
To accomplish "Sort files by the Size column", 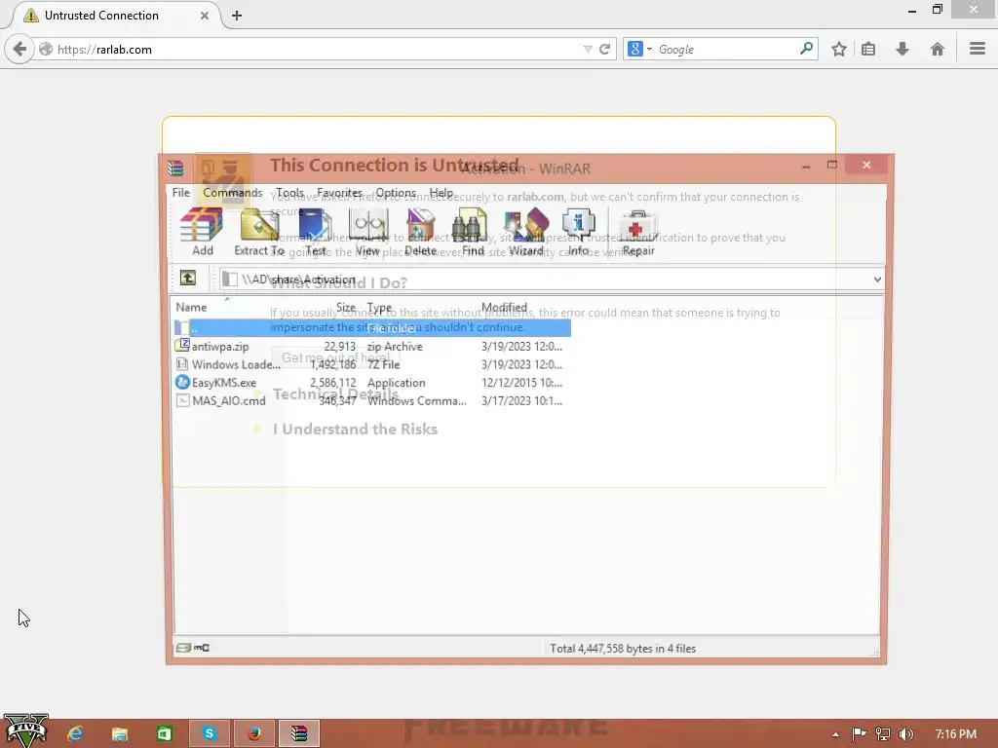I will point(346,307).
